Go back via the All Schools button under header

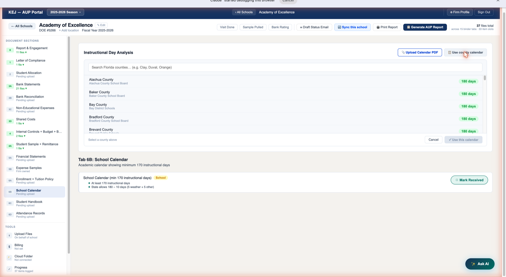click(x=22, y=26)
